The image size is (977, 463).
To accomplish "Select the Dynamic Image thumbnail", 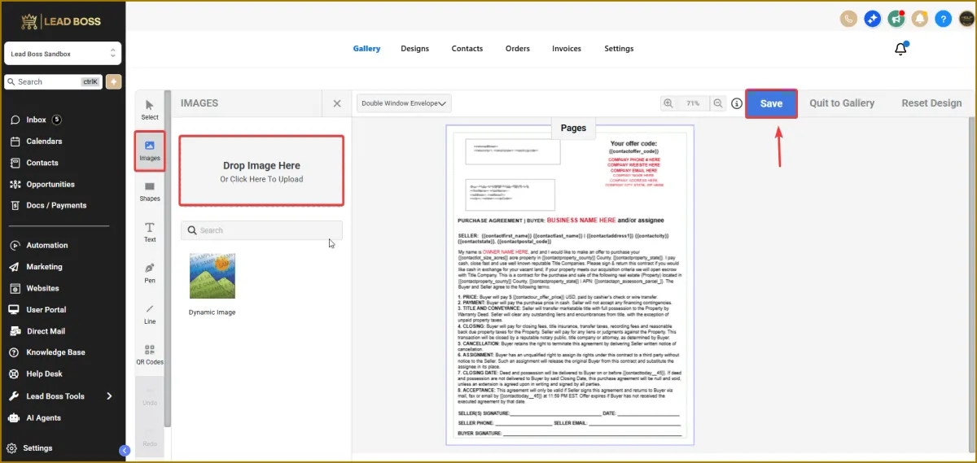I will (x=212, y=277).
